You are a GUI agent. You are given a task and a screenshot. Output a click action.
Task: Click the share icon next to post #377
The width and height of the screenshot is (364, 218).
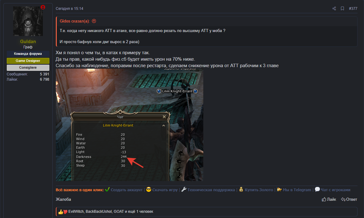(334, 9)
